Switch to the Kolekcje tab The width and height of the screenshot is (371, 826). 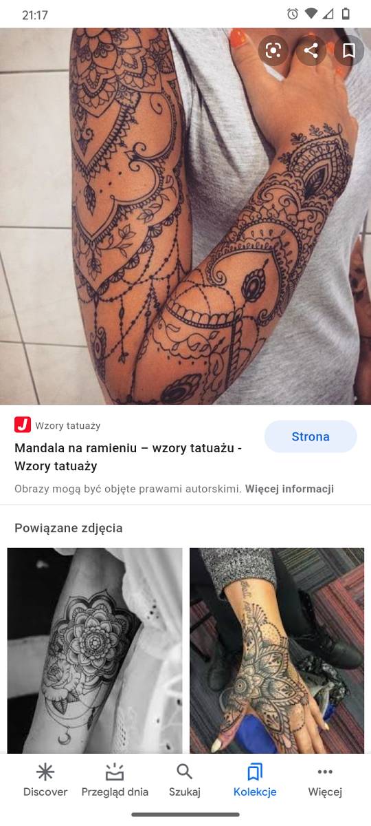coord(255,781)
